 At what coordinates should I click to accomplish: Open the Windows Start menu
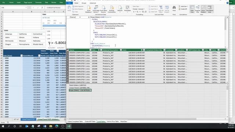pyautogui.click(x=3, y=126)
